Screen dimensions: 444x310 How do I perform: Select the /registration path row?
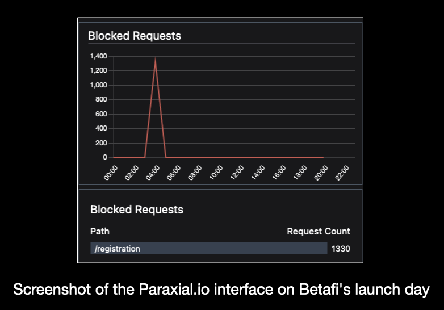[x=209, y=248]
